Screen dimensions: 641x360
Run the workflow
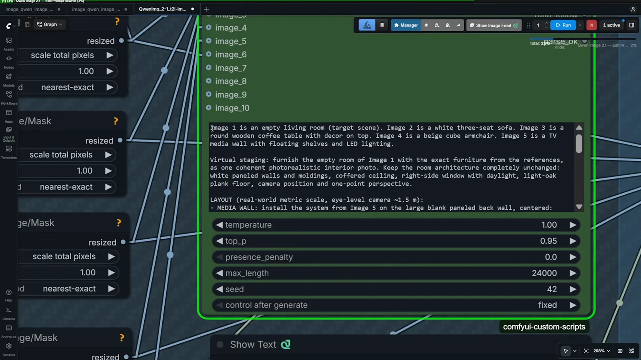click(x=563, y=25)
